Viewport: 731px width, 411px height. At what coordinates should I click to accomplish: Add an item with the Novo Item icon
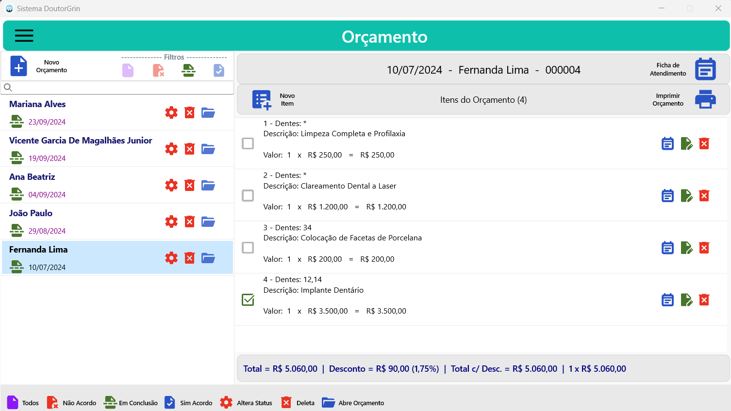click(261, 99)
